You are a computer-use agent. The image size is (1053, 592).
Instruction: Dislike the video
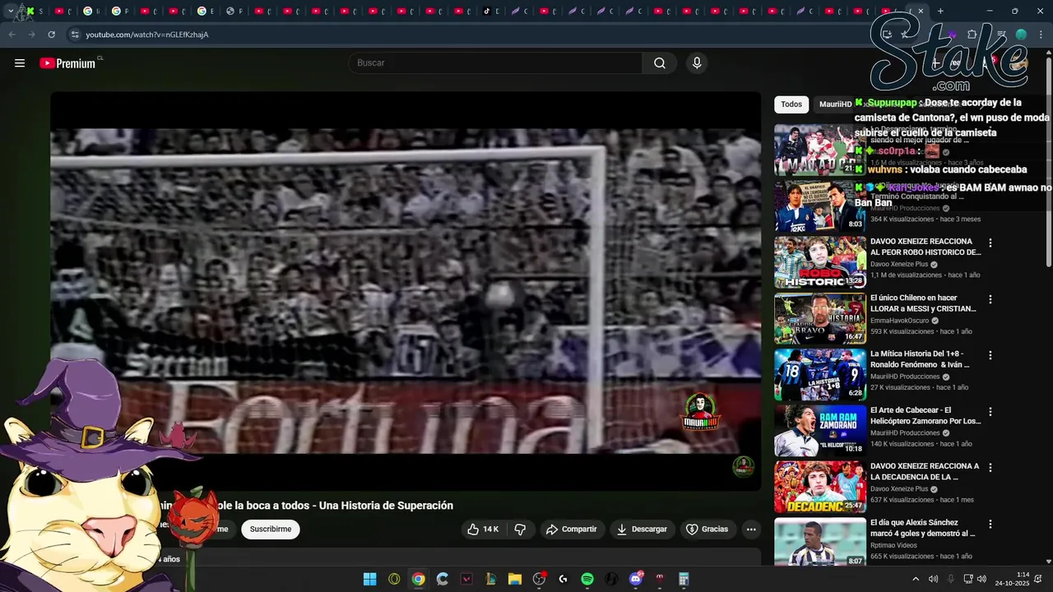(520, 530)
